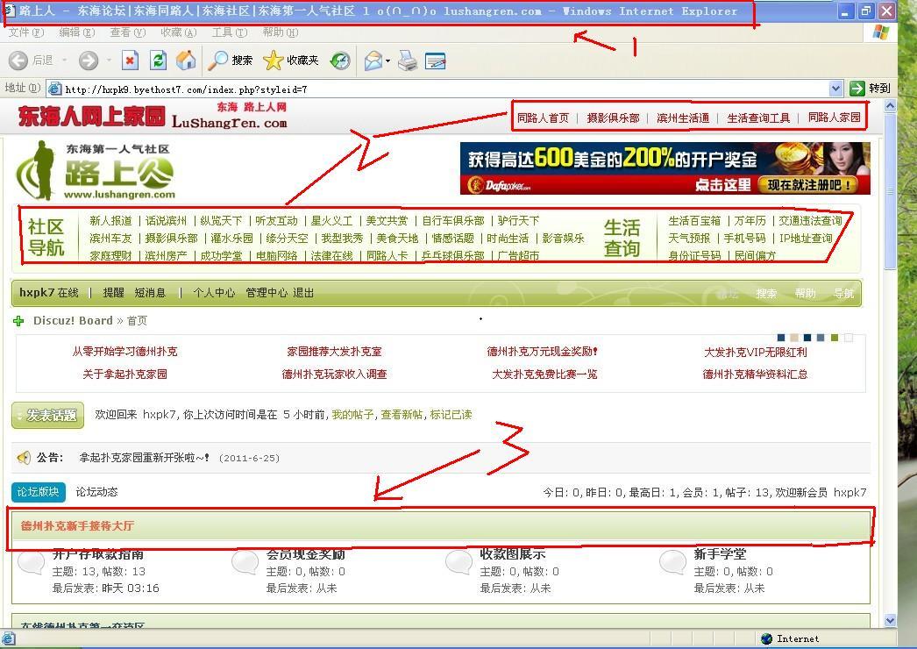The image size is (917, 649).
Task: Click the announcement speaker icon
Action: click(x=24, y=457)
